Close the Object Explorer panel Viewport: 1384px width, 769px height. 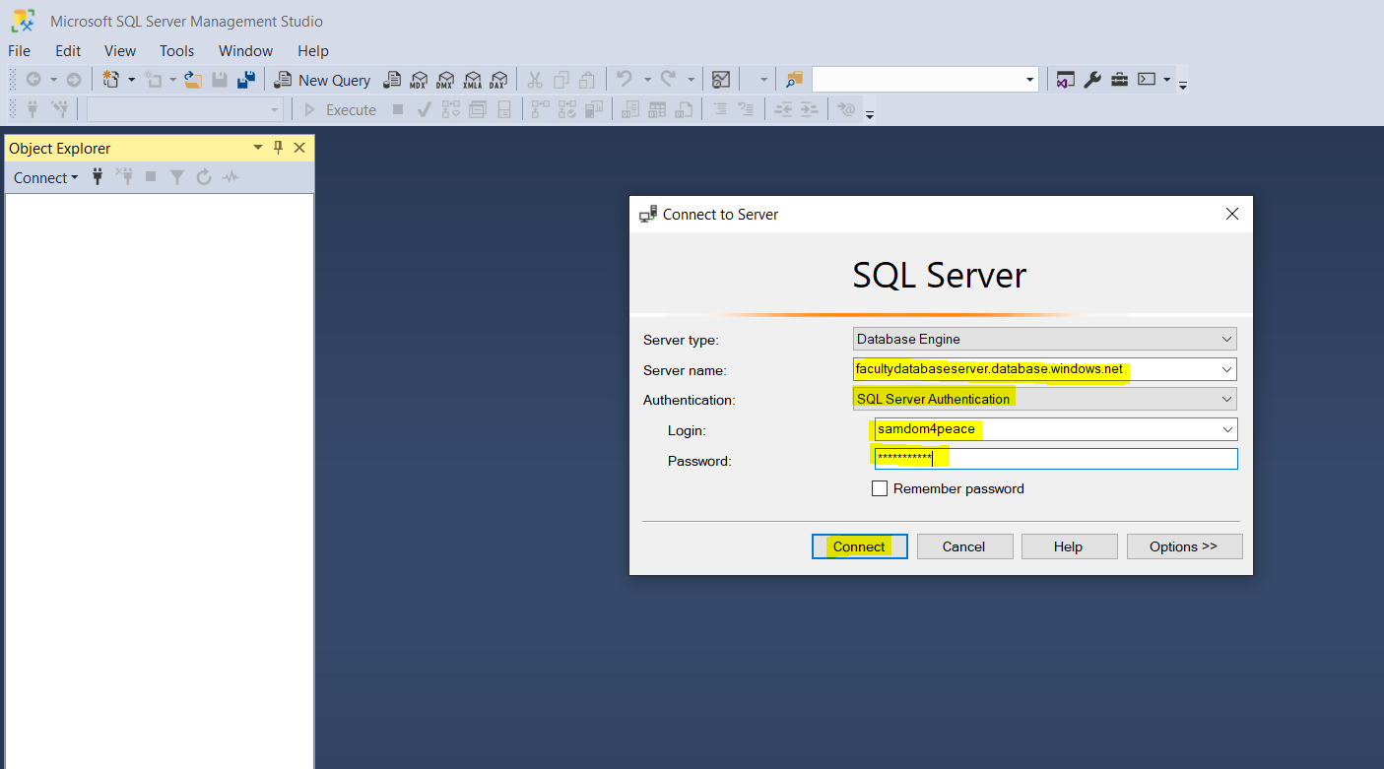tap(299, 148)
